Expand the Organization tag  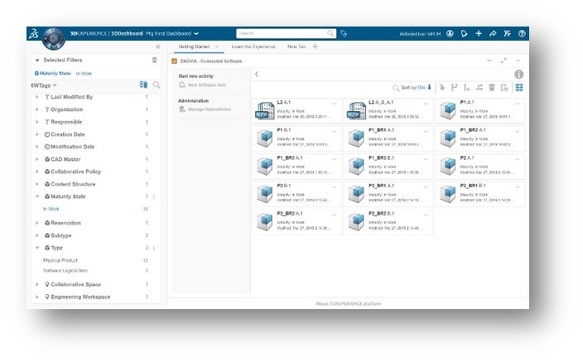[x=36, y=109]
